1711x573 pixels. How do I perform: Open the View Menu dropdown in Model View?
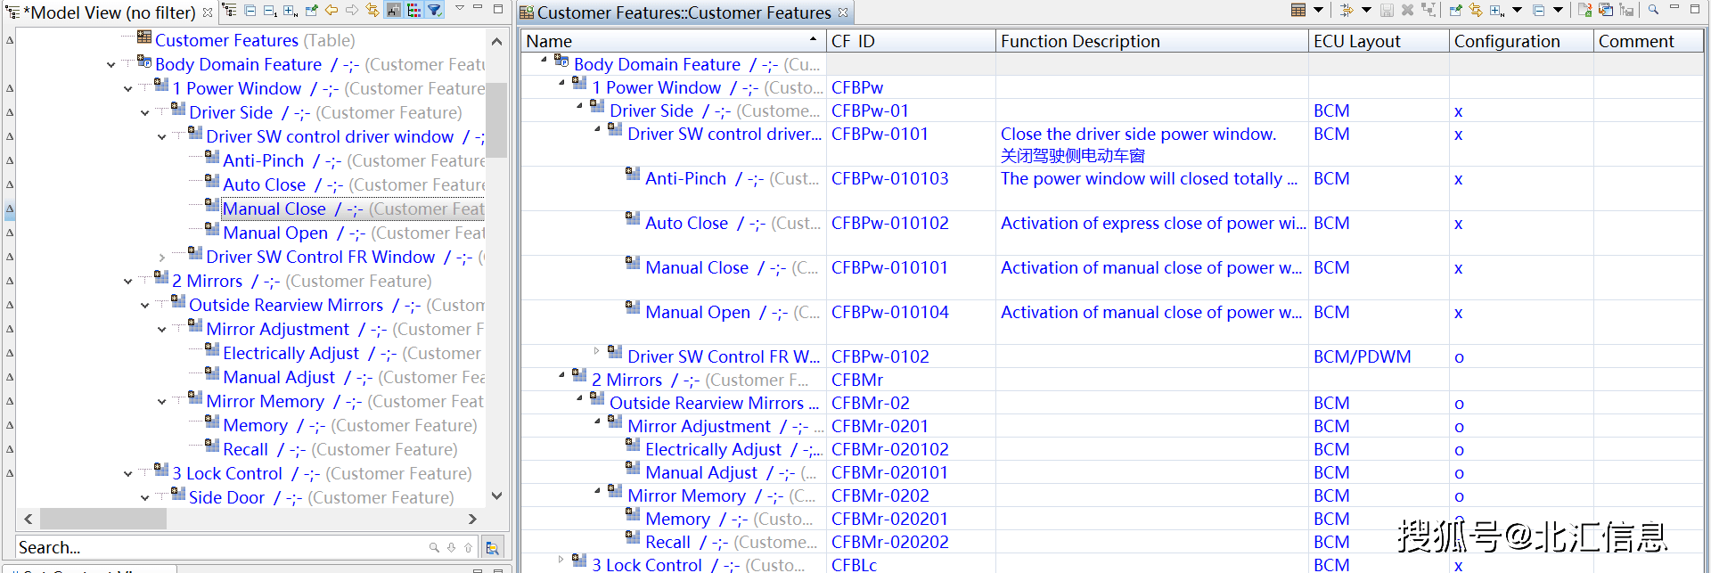[x=460, y=9]
